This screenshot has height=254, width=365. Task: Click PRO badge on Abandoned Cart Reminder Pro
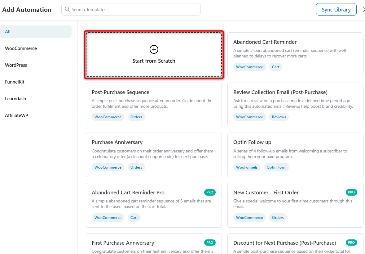click(210, 193)
